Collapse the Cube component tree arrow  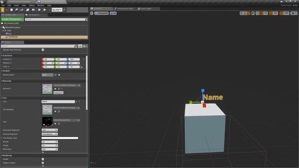coord(3,30)
